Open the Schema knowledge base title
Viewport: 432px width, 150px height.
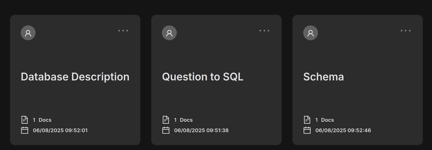point(323,77)
